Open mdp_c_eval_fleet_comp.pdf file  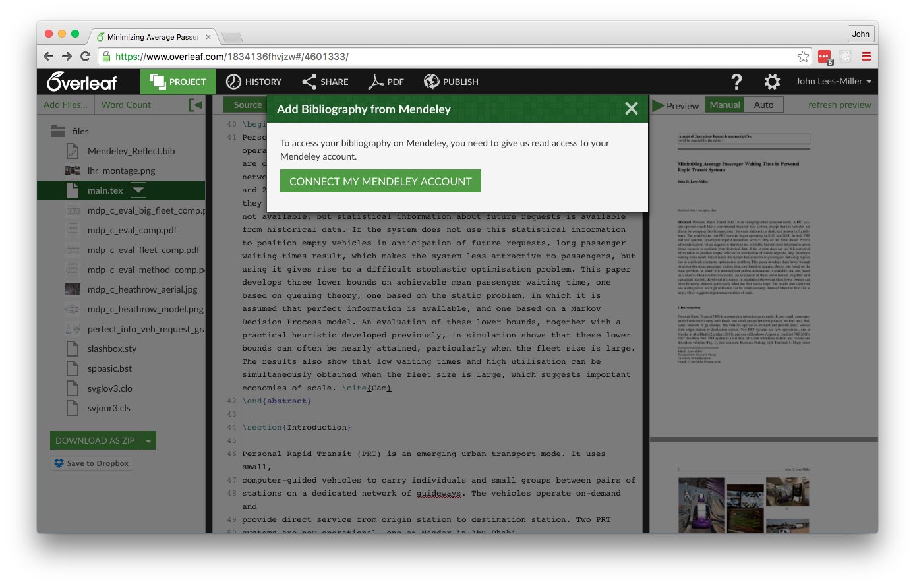pyautogui.click(x=143, y=250)
